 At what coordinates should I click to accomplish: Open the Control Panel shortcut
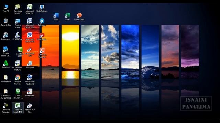point(18,24)
